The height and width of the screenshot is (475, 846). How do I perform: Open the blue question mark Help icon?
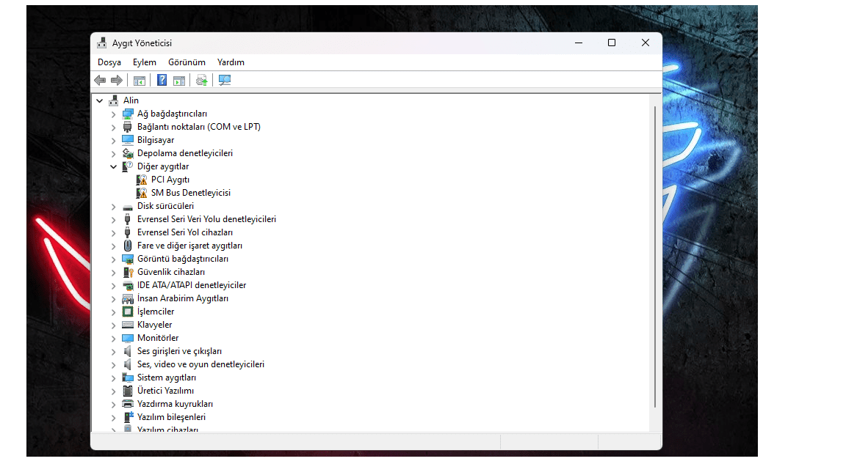[162, 81]
